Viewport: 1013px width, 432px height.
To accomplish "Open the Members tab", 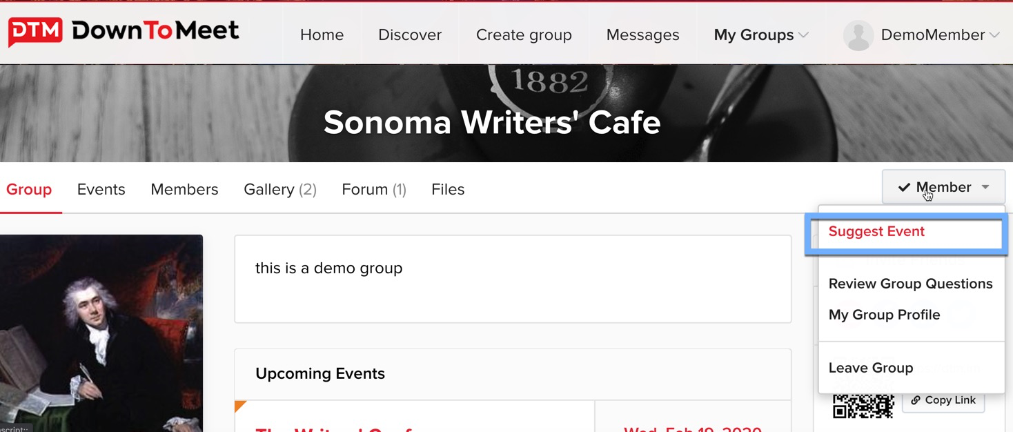I will click(184, 190).
